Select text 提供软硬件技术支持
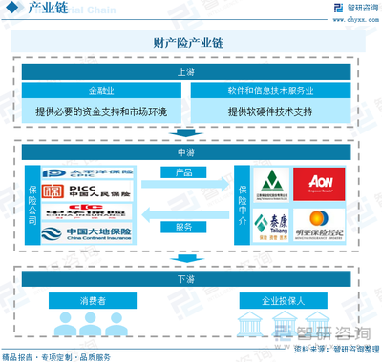The image size is (382, 362). (x=270, y=111)
